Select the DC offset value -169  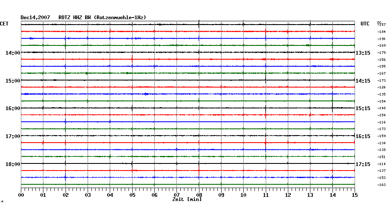pyautogui.click(x=382, y=46)
